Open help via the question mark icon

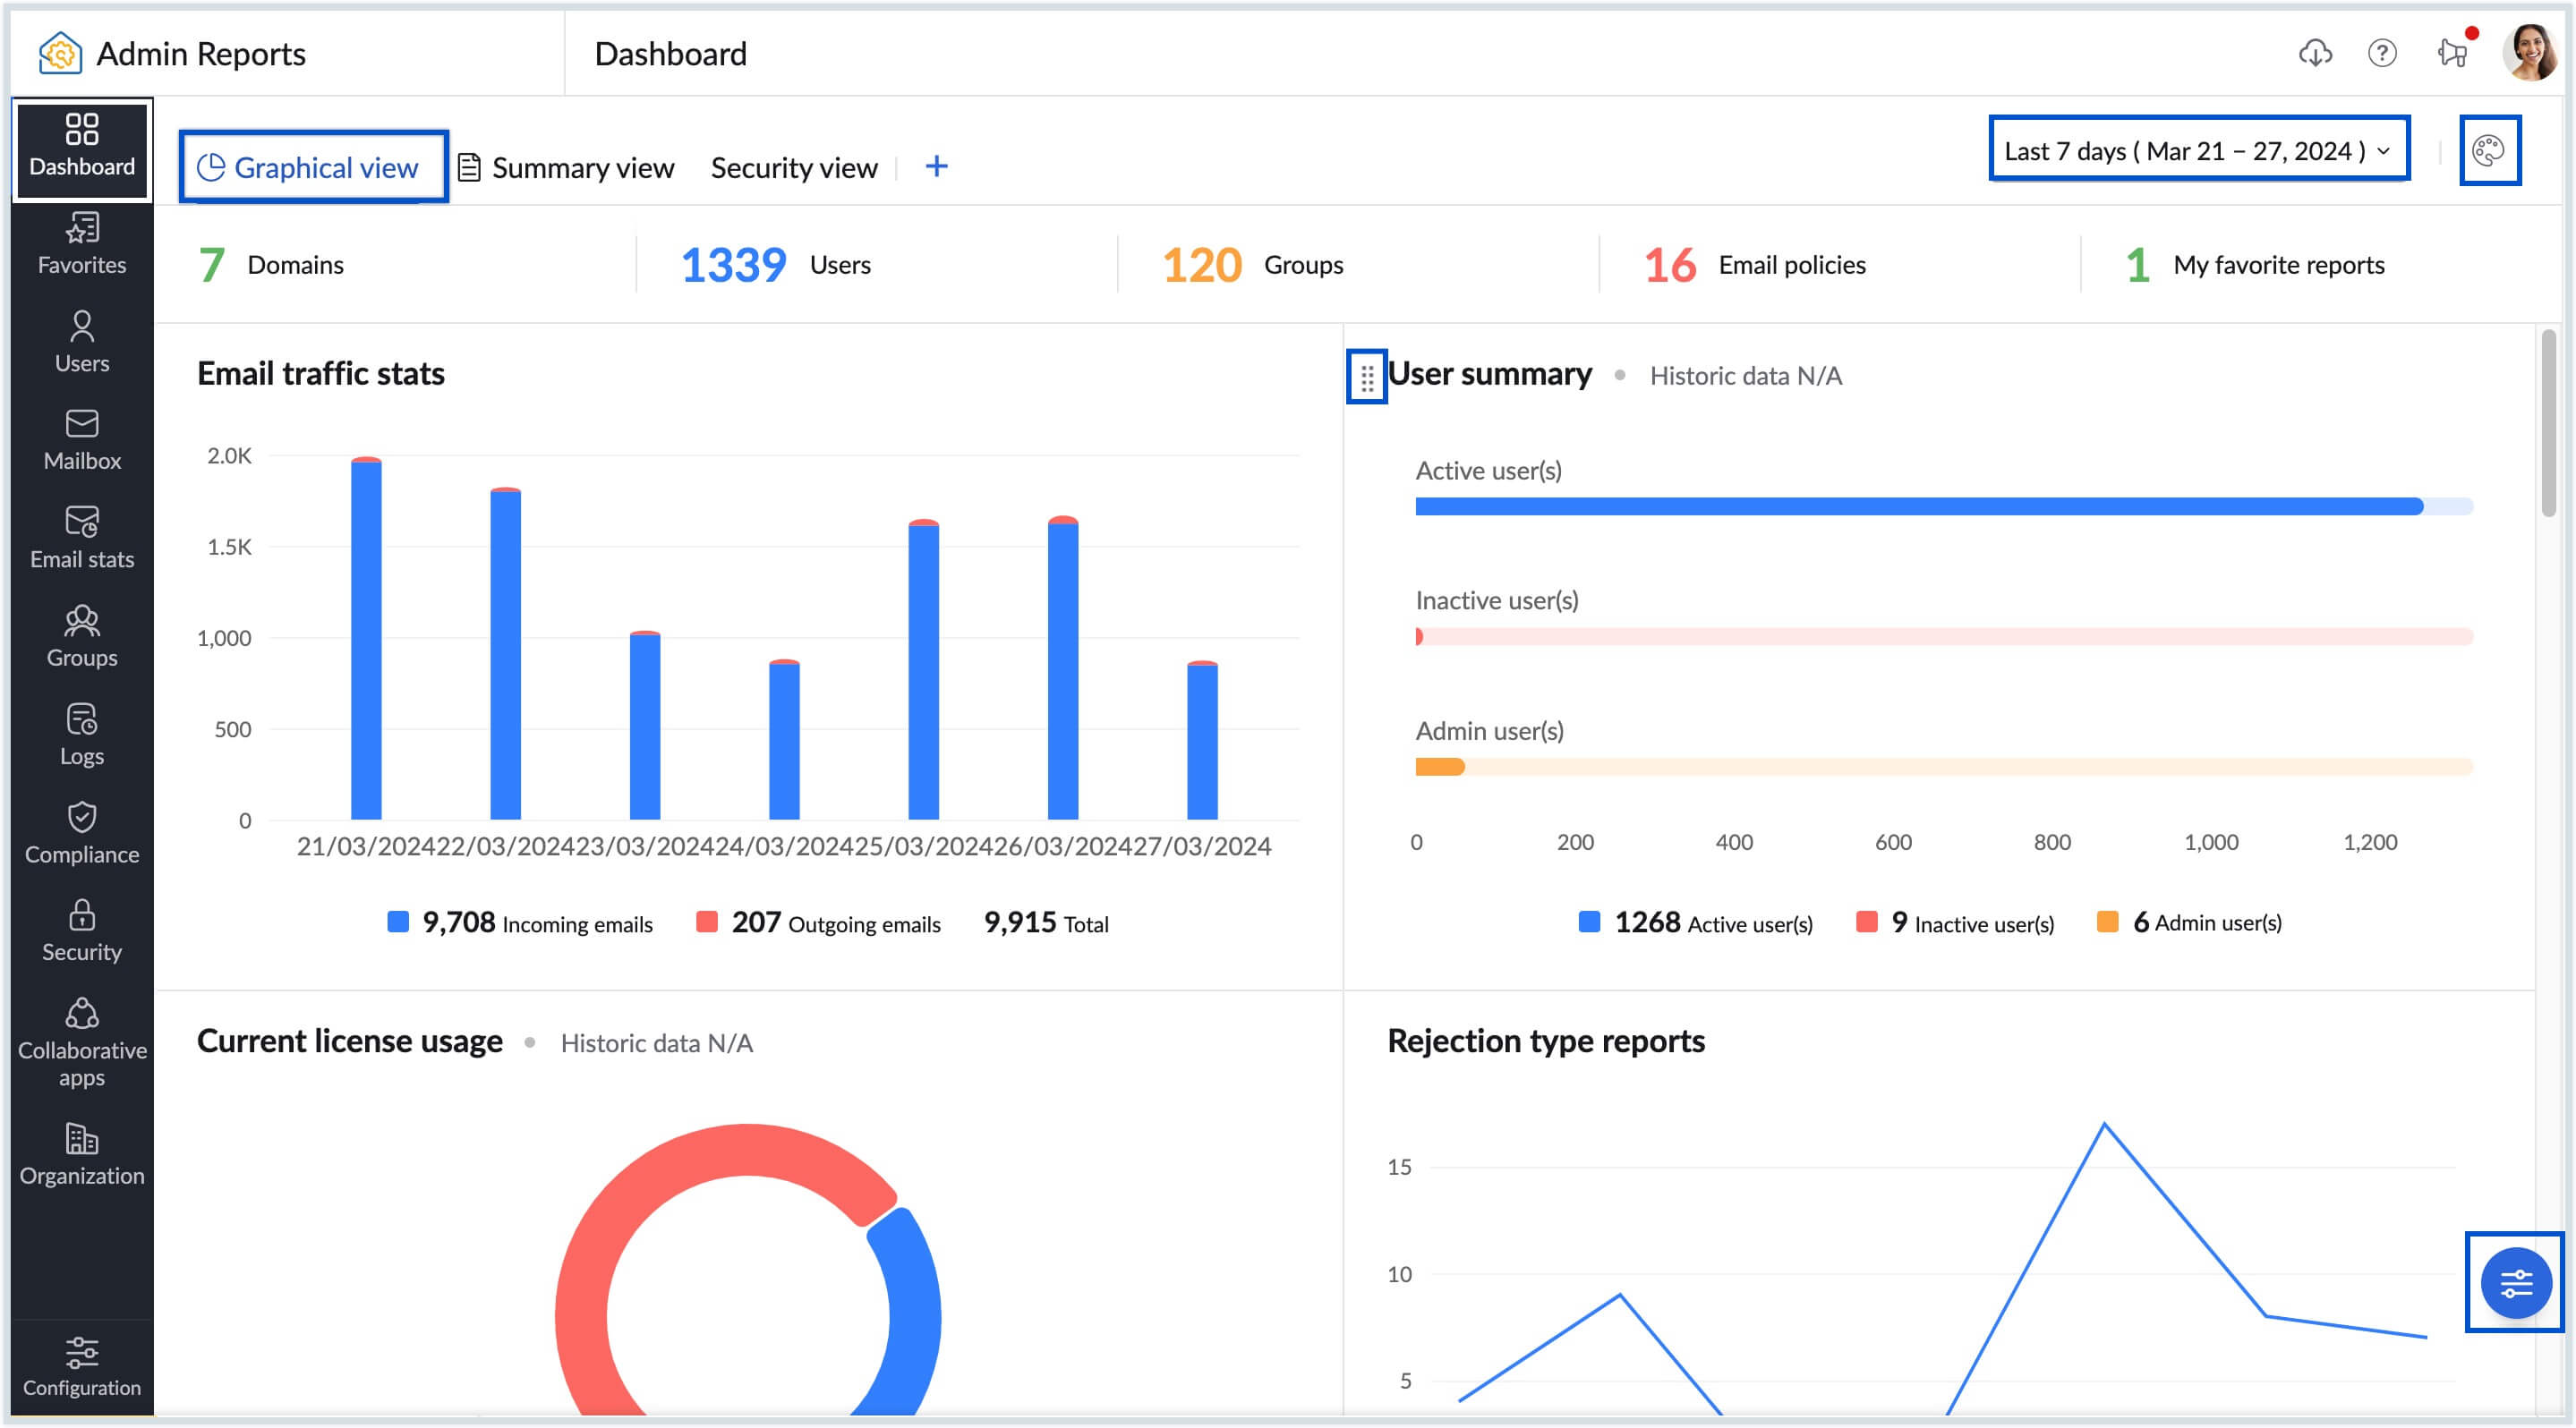2382,53
